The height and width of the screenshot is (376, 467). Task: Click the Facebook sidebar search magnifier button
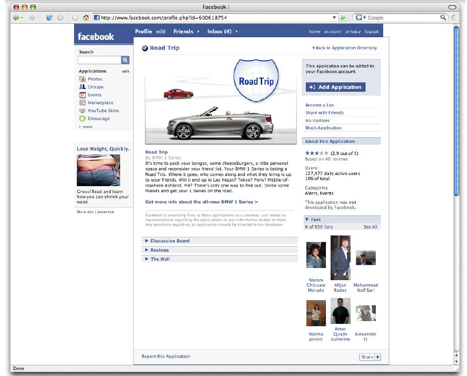click(125, 60)
